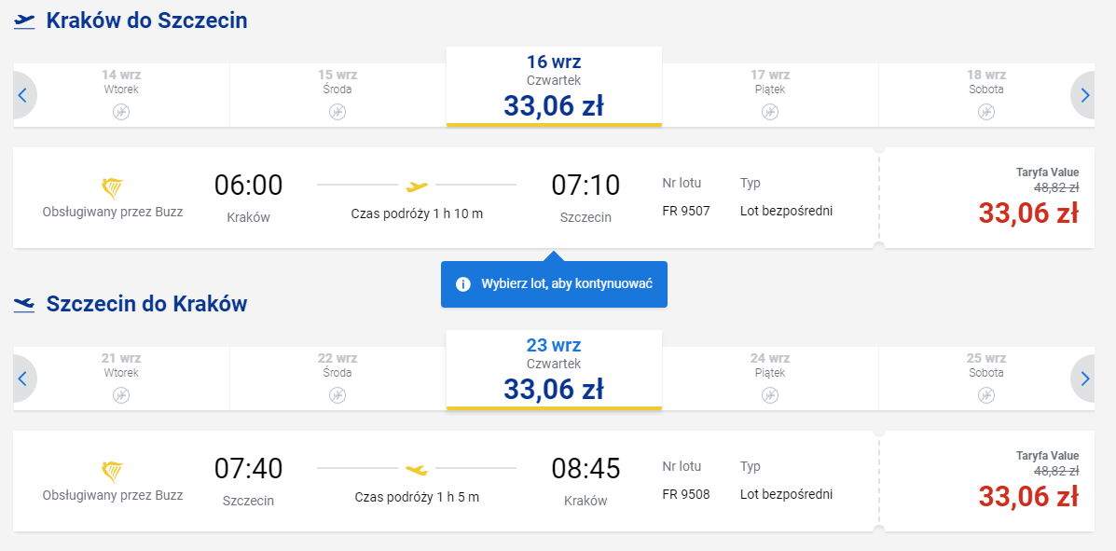This screenshot has height=551, width=1116.
Task: Click crossed-out 48,82 zł on outbound flight
Action: pos(1056,188)
